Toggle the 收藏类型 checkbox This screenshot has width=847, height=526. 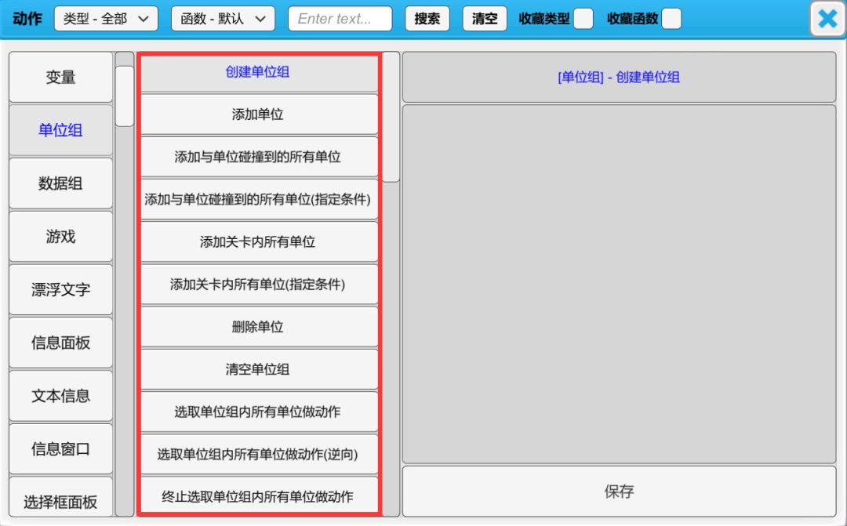point(583,19)
